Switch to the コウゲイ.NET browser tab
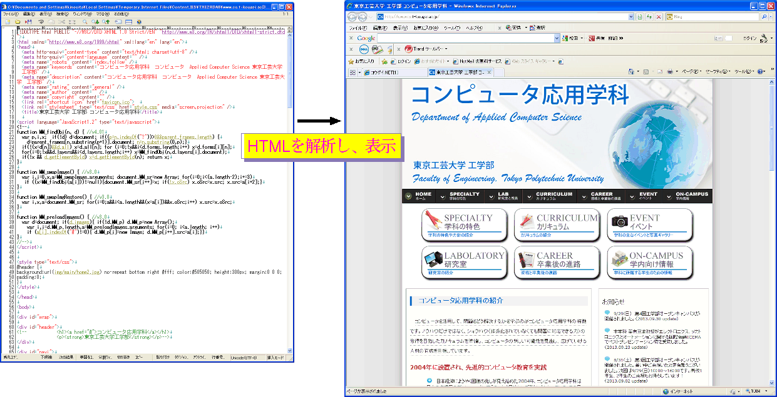Viewport: 777px width, 397px height. [394, 73]
